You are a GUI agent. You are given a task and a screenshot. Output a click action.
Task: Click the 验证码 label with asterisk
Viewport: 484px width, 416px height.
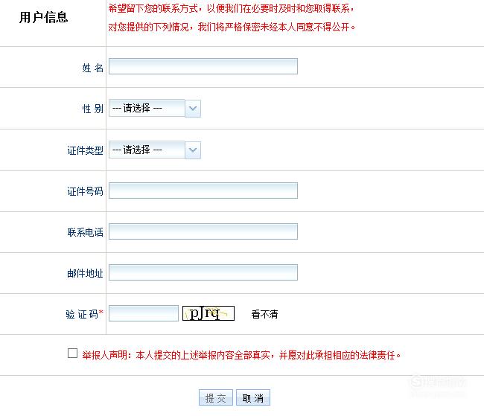click(x=85, y=314)
